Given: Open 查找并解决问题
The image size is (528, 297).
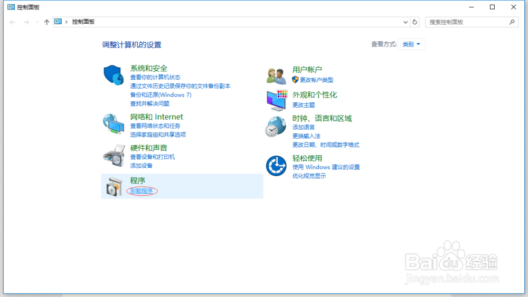Looking at the screenshot, I should [150, 103].
